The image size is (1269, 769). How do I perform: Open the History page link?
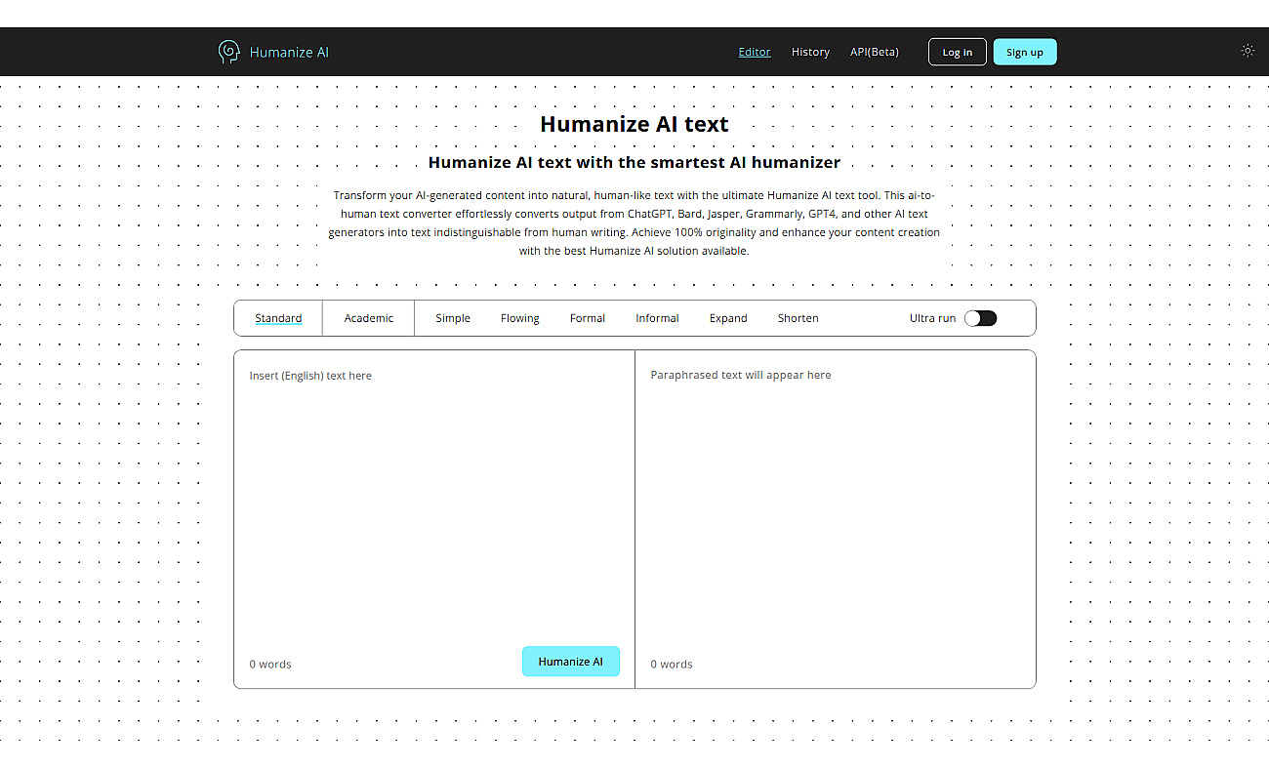pos(810,52)
